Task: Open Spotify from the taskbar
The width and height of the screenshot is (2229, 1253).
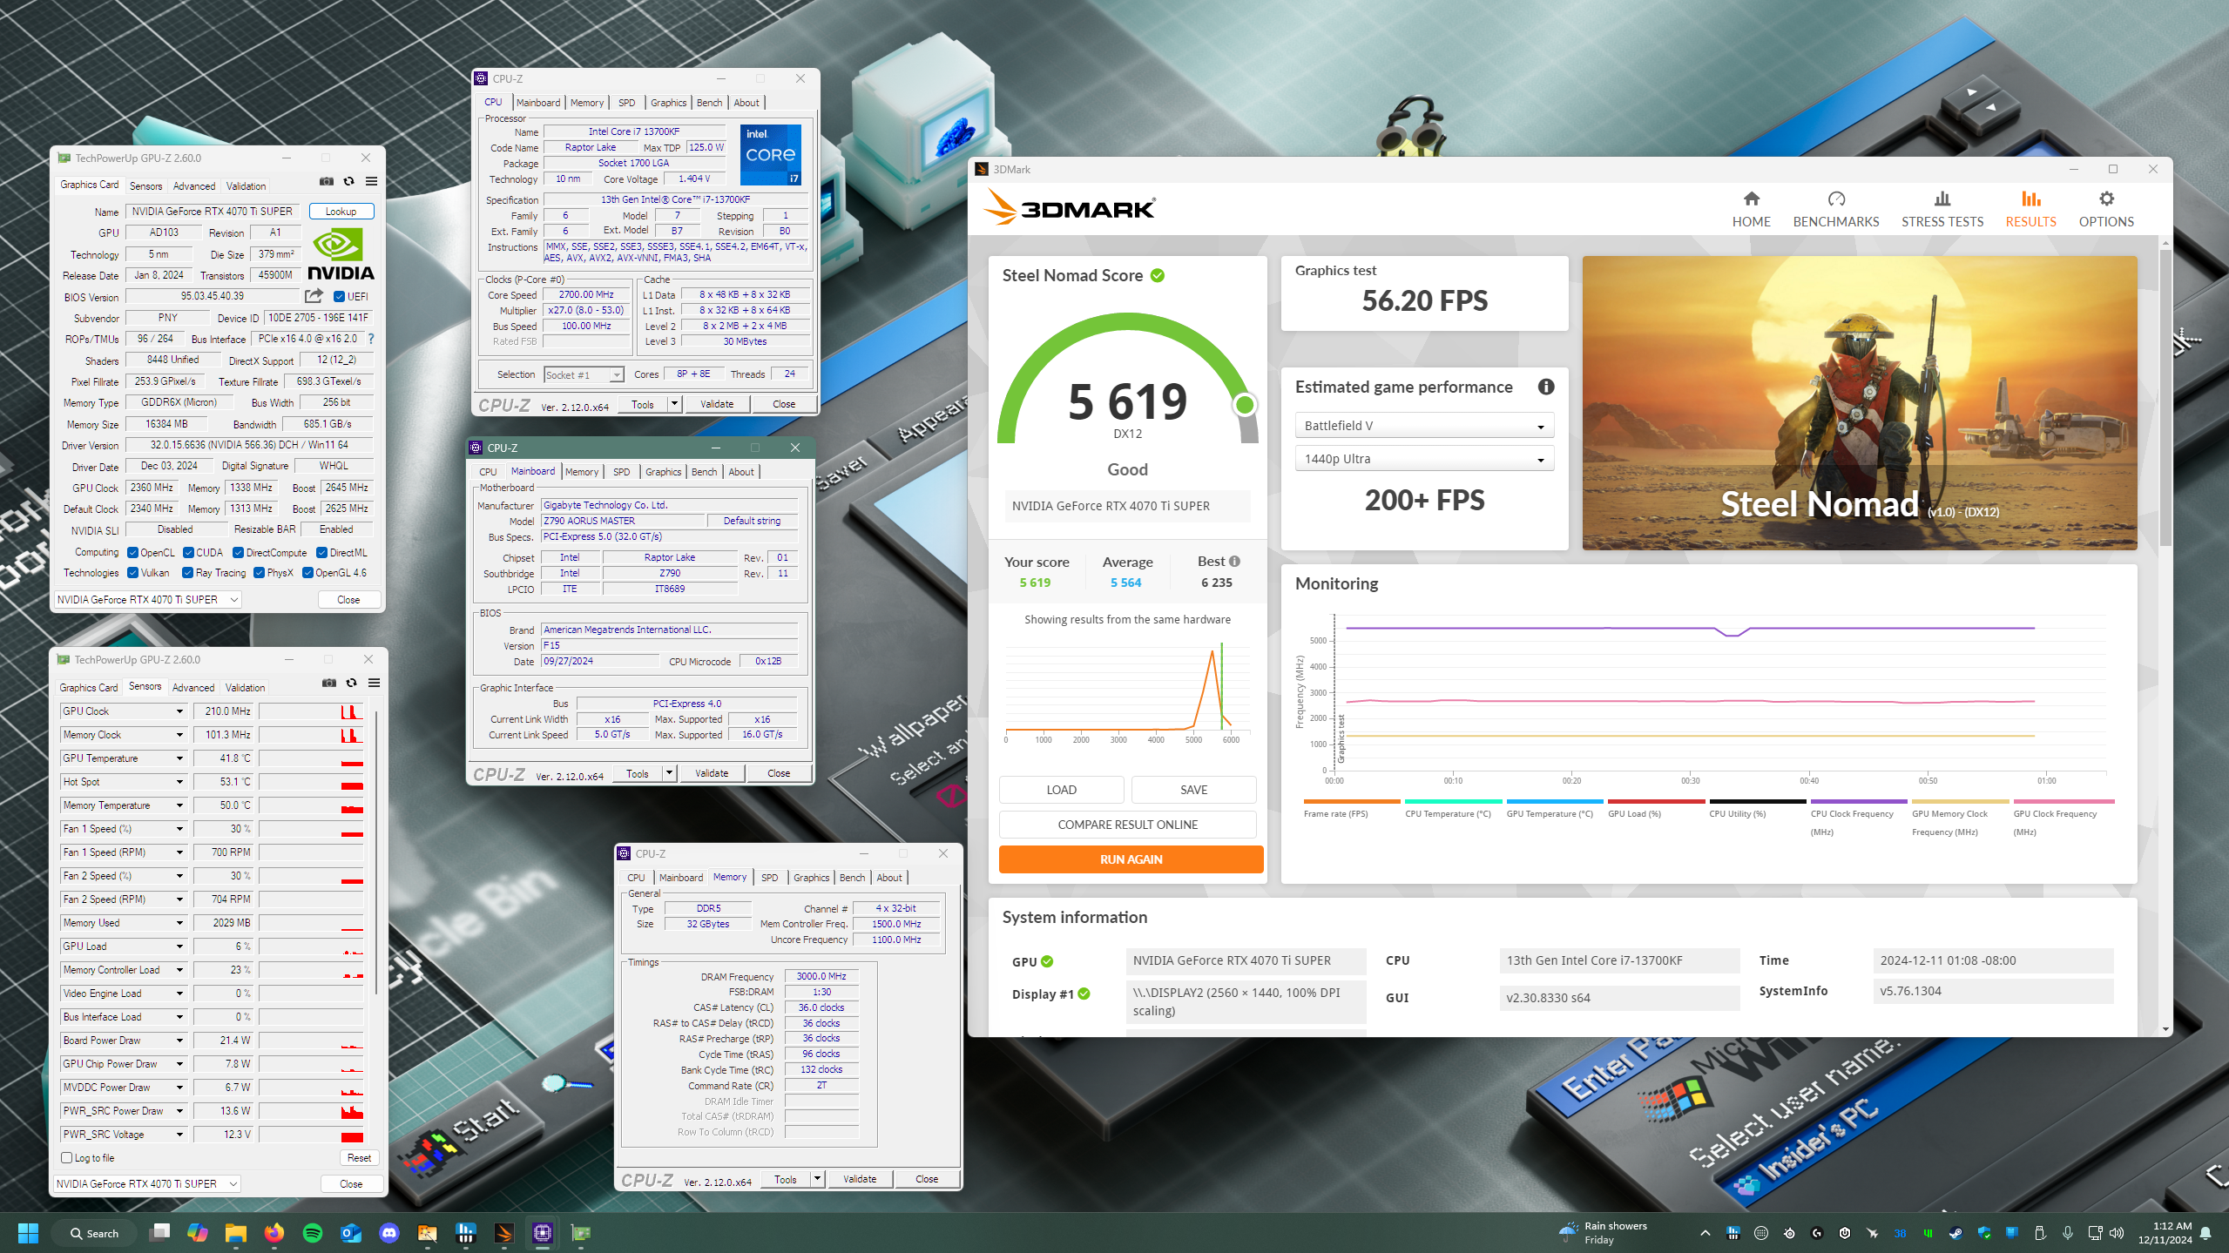Action: pyautogui.click(x=312, y=1232)
